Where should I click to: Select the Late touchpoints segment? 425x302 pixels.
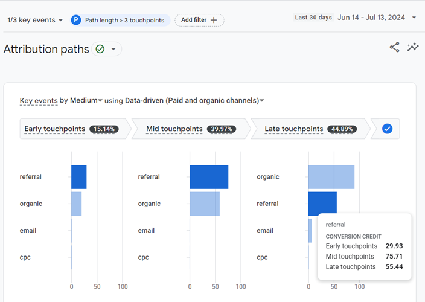(x=309, y=129)
